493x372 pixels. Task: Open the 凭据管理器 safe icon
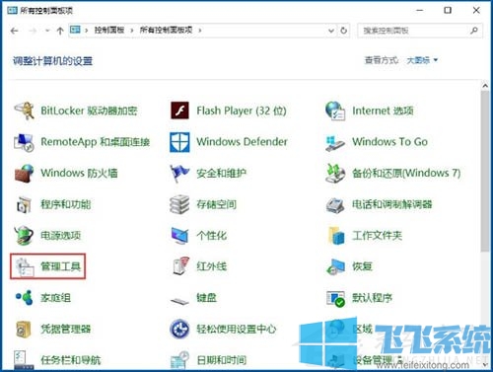pyautogui.click(x=24, y=329)
